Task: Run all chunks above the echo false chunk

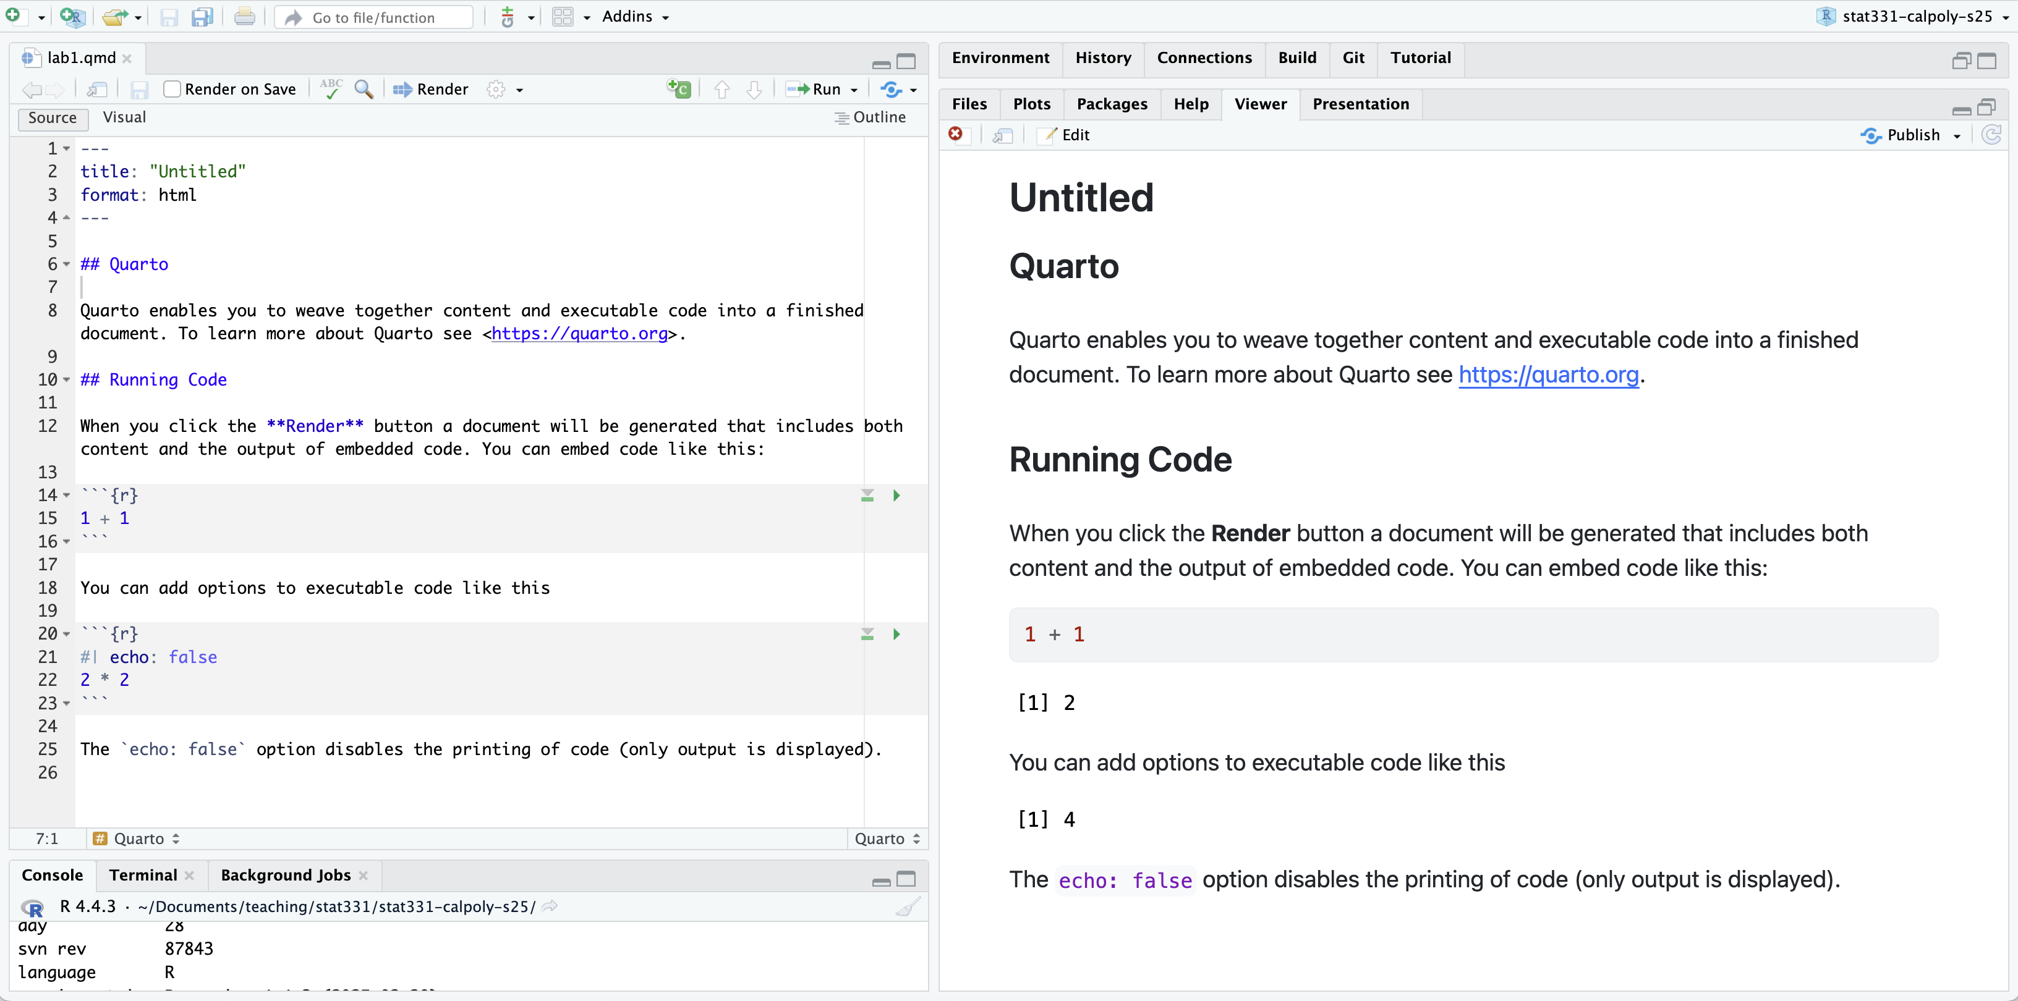Action: pyautogui.click(x=867, y=634)
